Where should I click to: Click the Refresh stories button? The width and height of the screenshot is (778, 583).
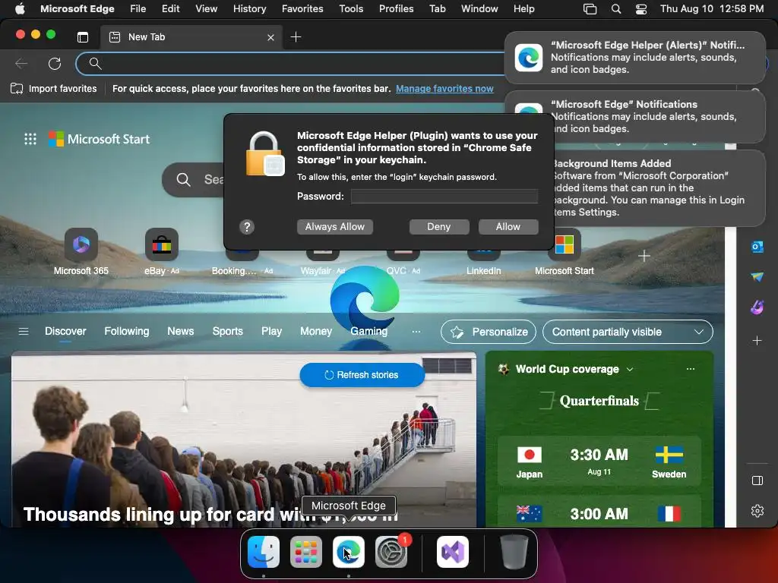click(x=362, y=375)
